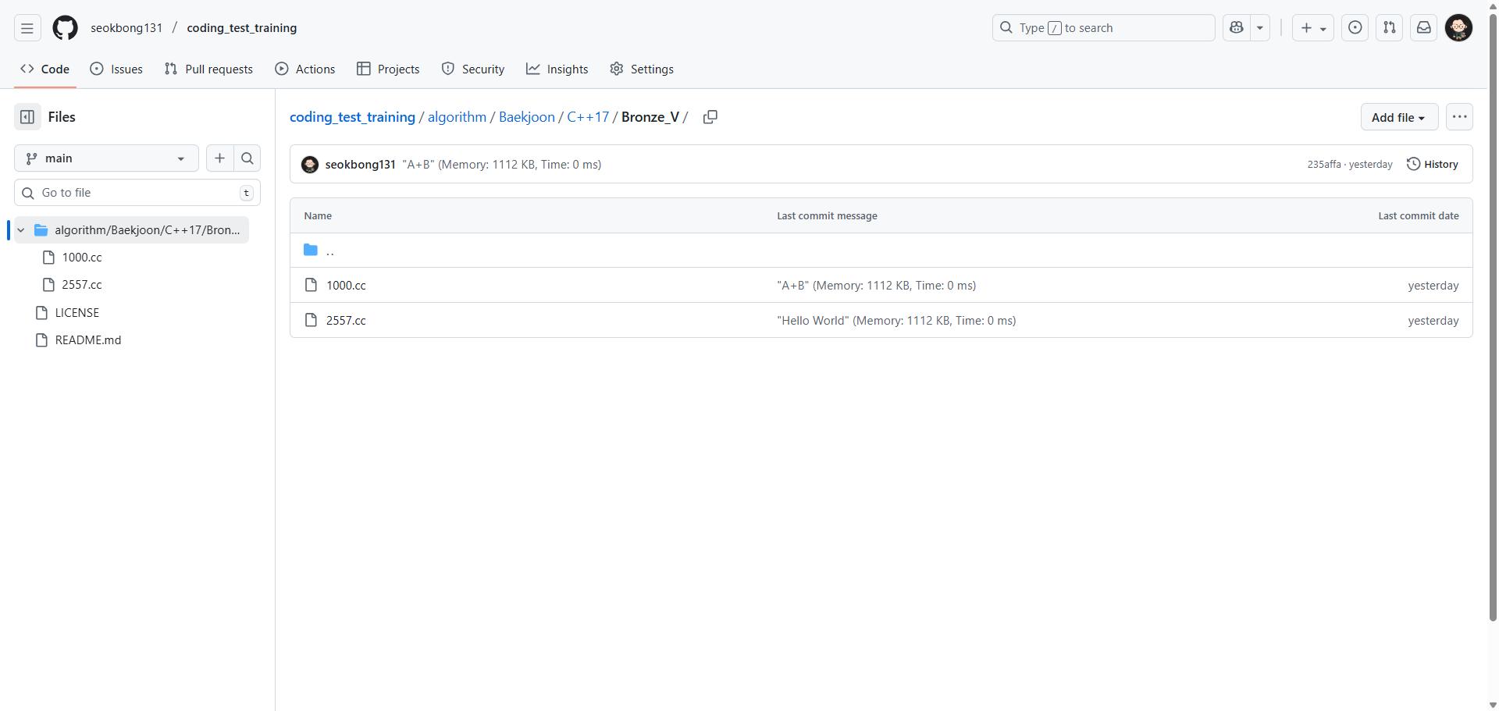Image resolution: width=1499 pixels, height=711 pixels.
Task: Open the pull requests icon in header
Action: click(1389, 28)
